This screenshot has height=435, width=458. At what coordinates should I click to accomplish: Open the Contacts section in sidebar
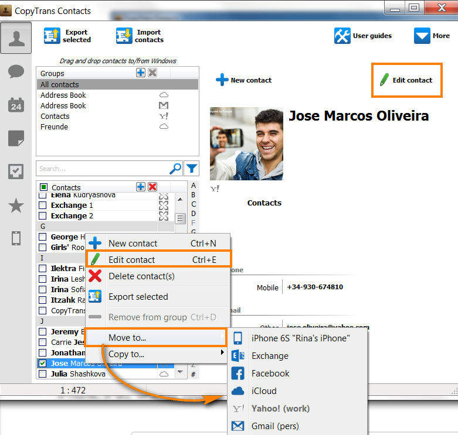pos(16,38)
